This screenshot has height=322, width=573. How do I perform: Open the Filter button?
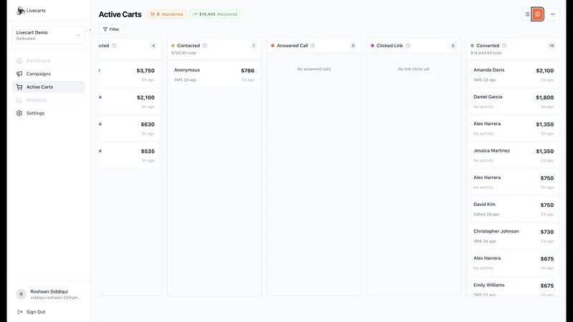[x=111, y=29]
